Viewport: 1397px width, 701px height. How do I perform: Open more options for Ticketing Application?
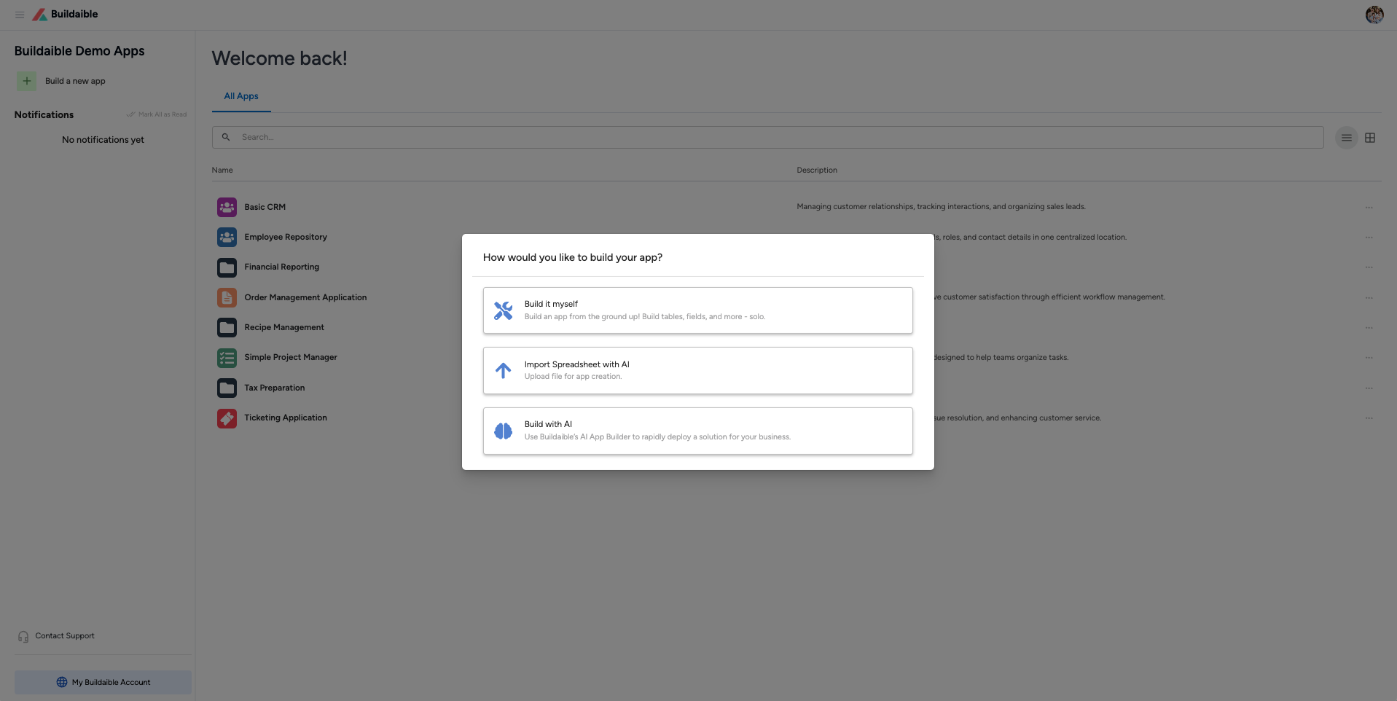(1369, 418)
